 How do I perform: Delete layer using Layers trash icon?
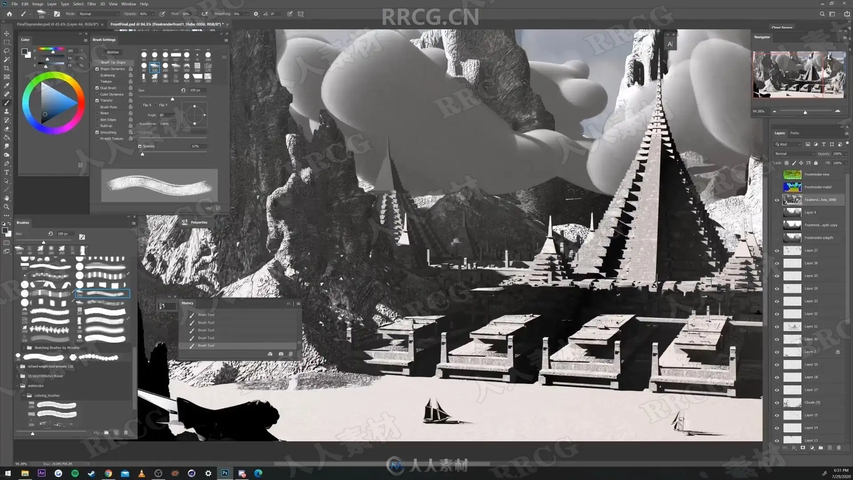point(838,448)
